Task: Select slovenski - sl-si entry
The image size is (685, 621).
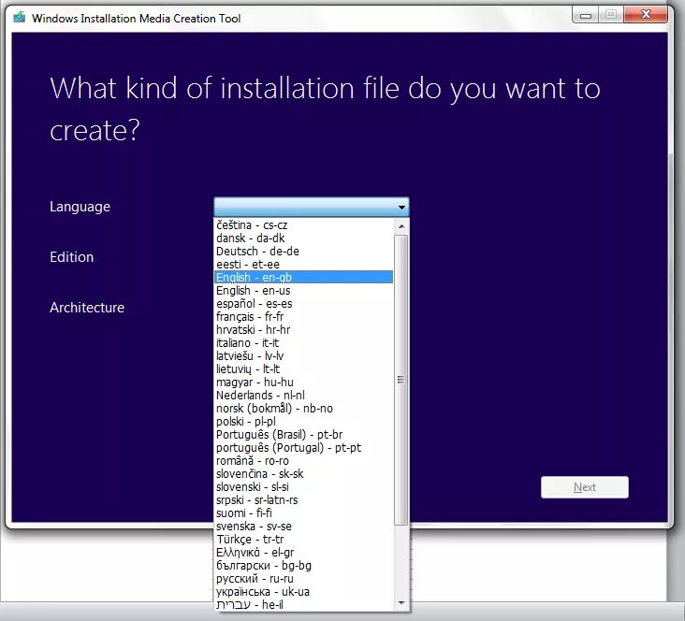Action: click(303, 487)
